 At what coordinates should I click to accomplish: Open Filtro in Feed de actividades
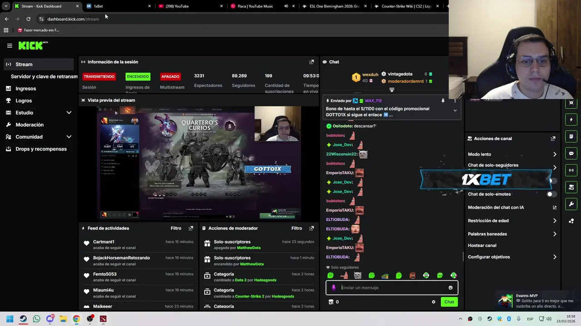pyautogui.click(x=176, y=228)
